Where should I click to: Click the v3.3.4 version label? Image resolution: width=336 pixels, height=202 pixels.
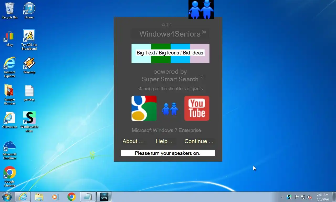(x=166, y=24)
